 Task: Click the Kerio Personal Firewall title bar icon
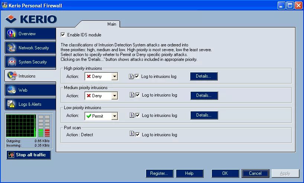(x=4, y=5)
